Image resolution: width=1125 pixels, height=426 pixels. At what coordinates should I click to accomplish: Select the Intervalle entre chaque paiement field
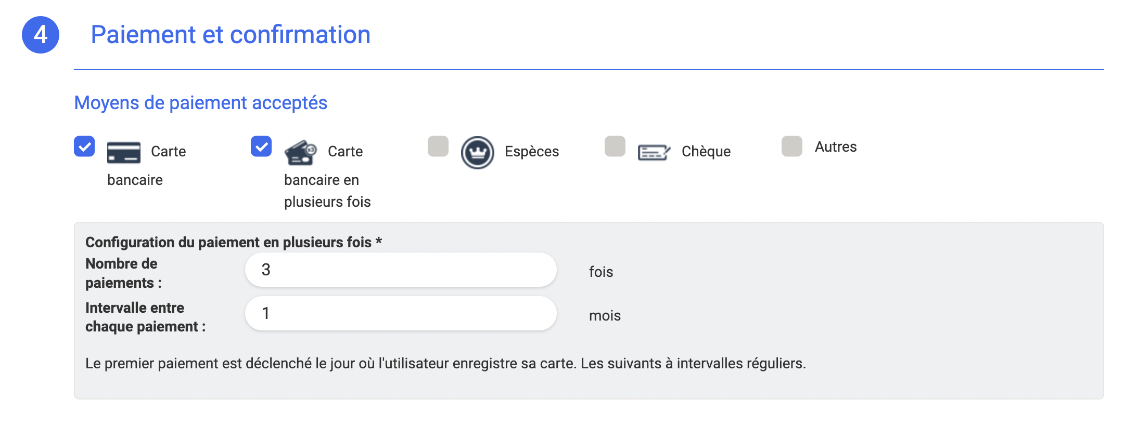pyautogui.click(x=400, y=313)
